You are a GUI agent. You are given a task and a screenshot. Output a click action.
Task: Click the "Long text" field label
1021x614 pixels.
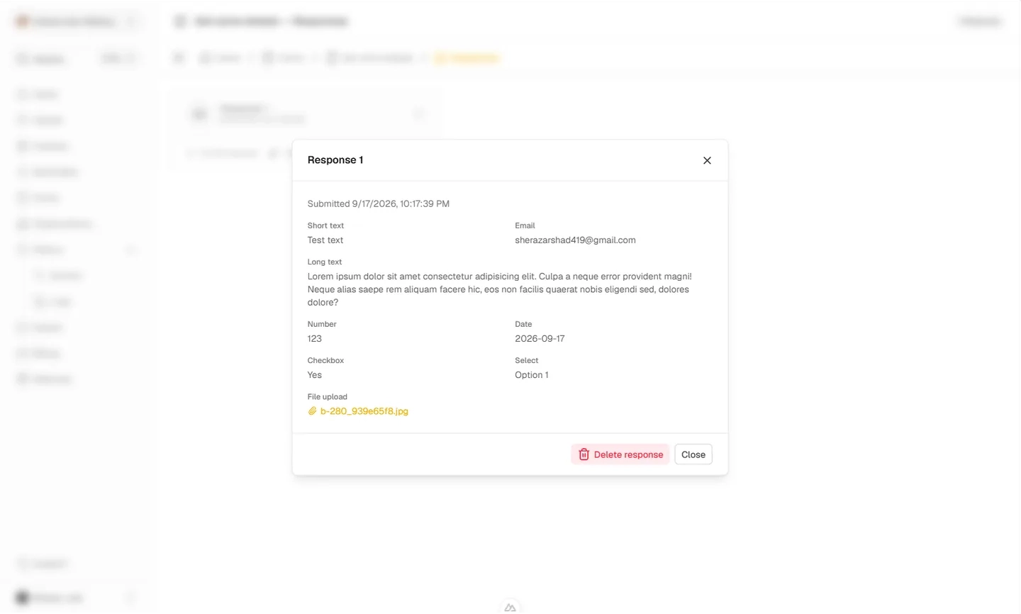(325, 262)
